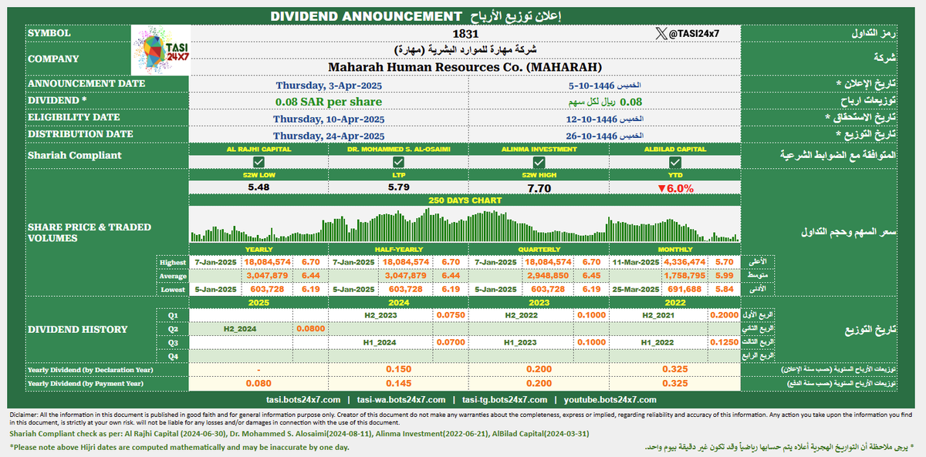
Task: Select the monthly lowest date 25-Mar-2025
Action: pos(635,290)
